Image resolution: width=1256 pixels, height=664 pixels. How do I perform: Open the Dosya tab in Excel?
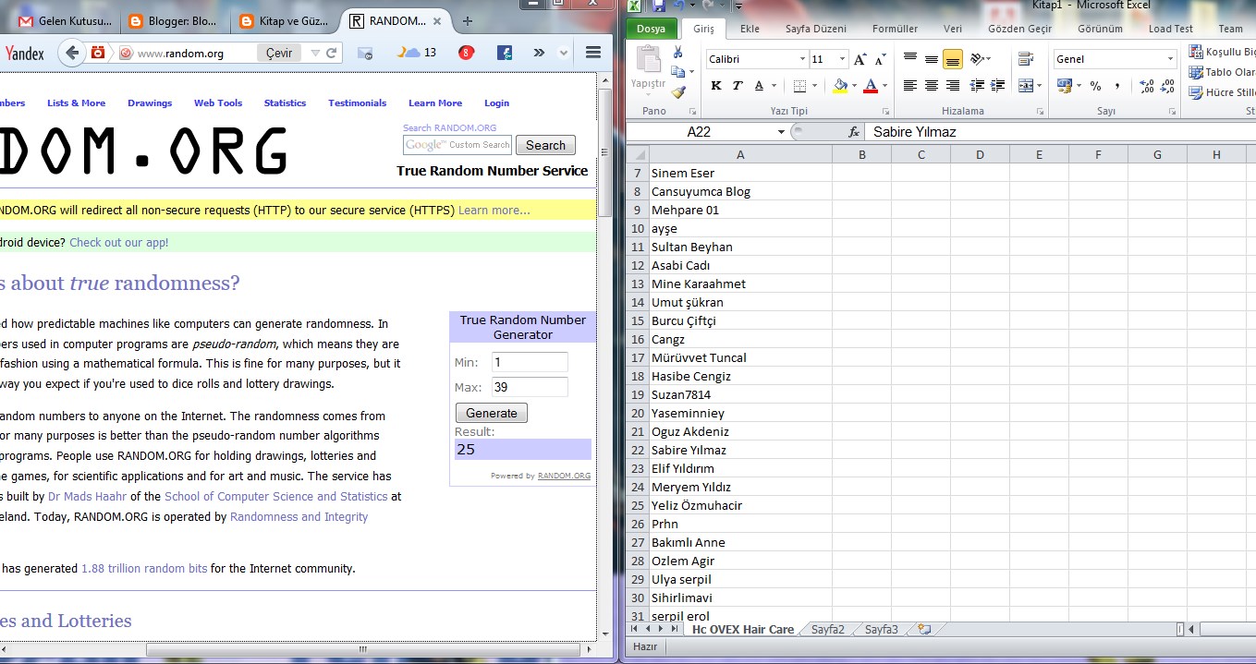[x=652, y=29]
